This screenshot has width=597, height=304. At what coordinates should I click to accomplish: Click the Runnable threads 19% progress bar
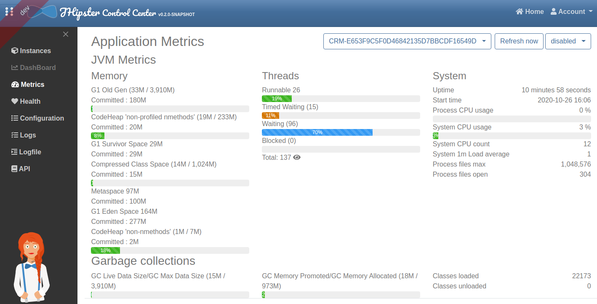click(x=277, y=99)
